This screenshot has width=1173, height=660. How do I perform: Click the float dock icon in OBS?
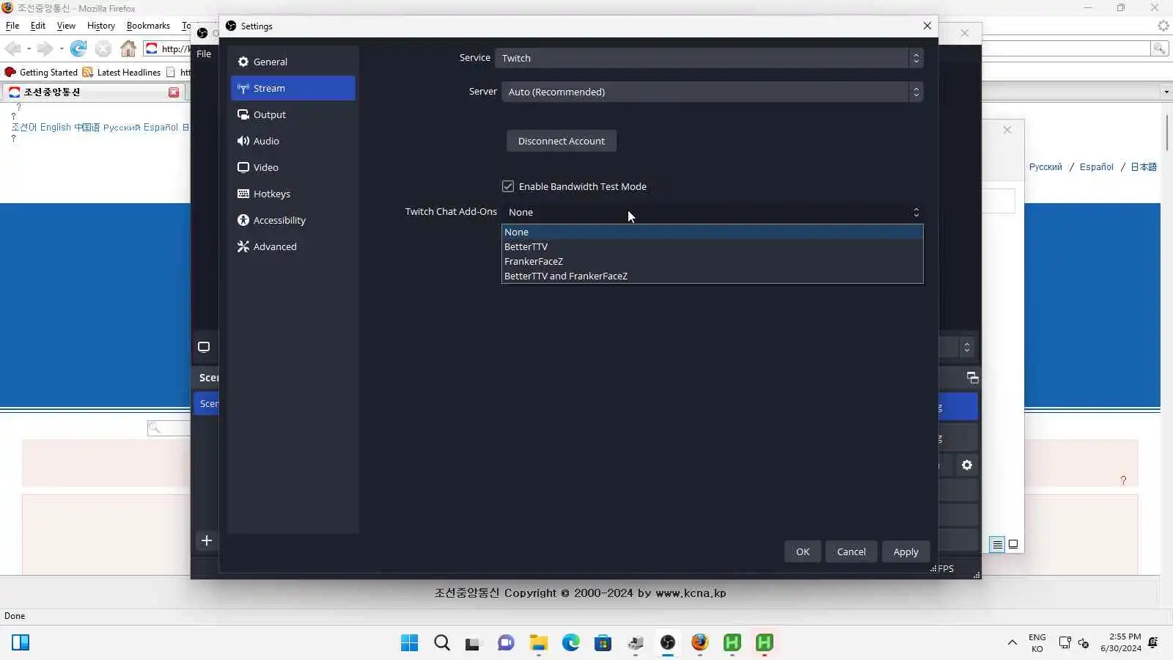coord(973,378)
